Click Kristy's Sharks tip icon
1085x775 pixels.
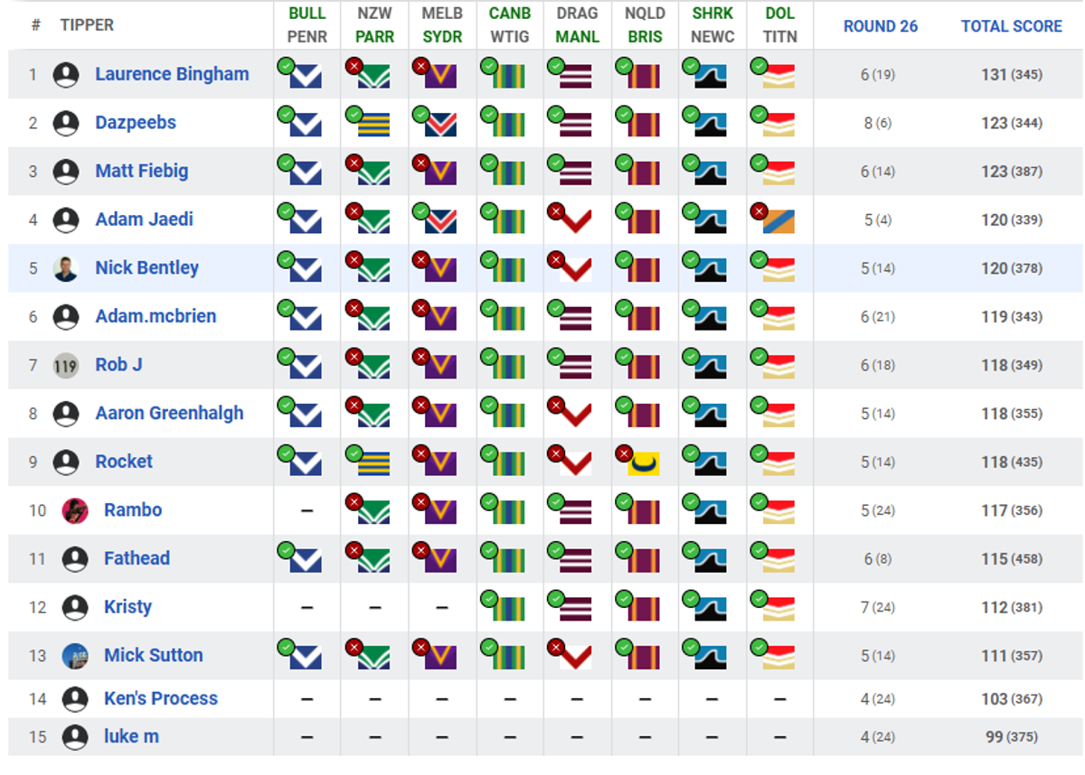click(x=711, y=607)
